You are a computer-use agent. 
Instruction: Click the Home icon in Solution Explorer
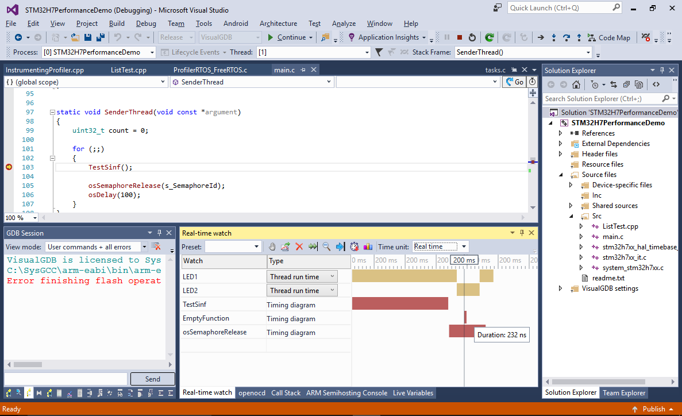(576, 84)
